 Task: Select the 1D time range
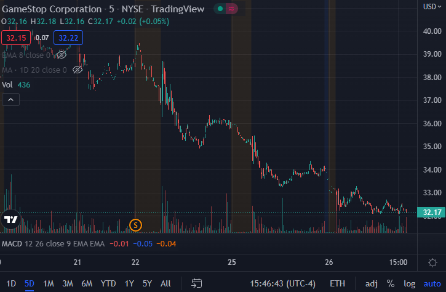pyautogui.click(x=11, y=283)
